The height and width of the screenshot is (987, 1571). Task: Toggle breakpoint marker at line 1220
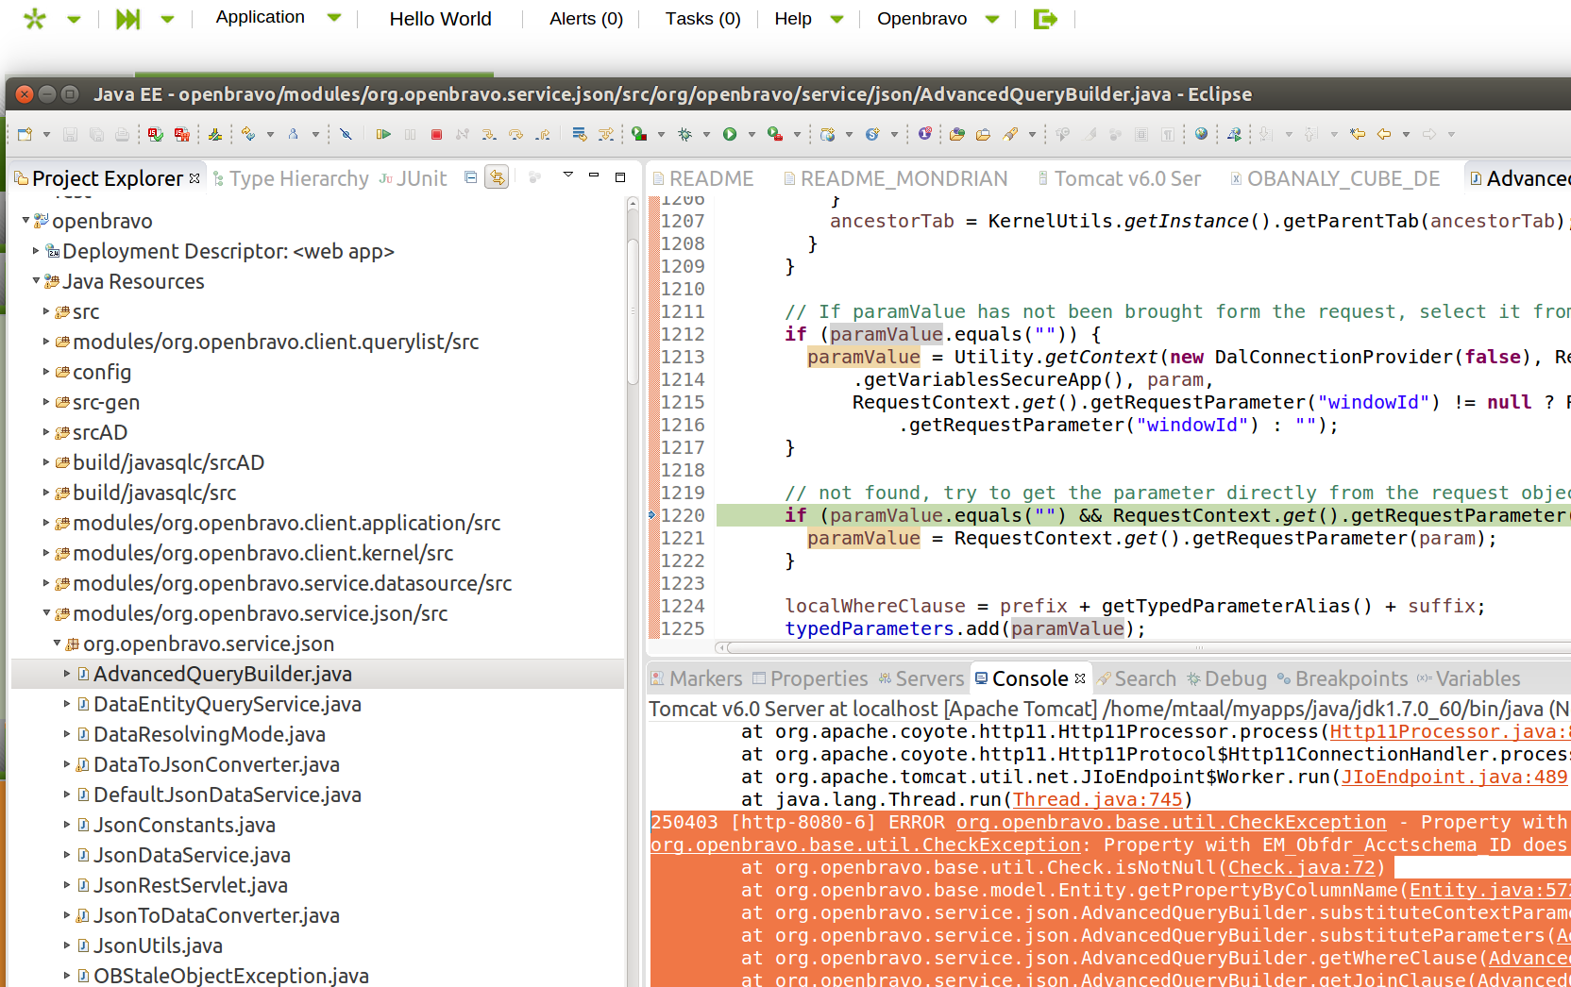coord(652,515)
